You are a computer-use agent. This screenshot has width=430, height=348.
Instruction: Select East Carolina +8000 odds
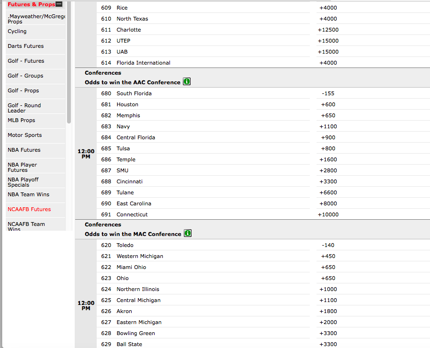pyautogui.click(x=328, y=203)
